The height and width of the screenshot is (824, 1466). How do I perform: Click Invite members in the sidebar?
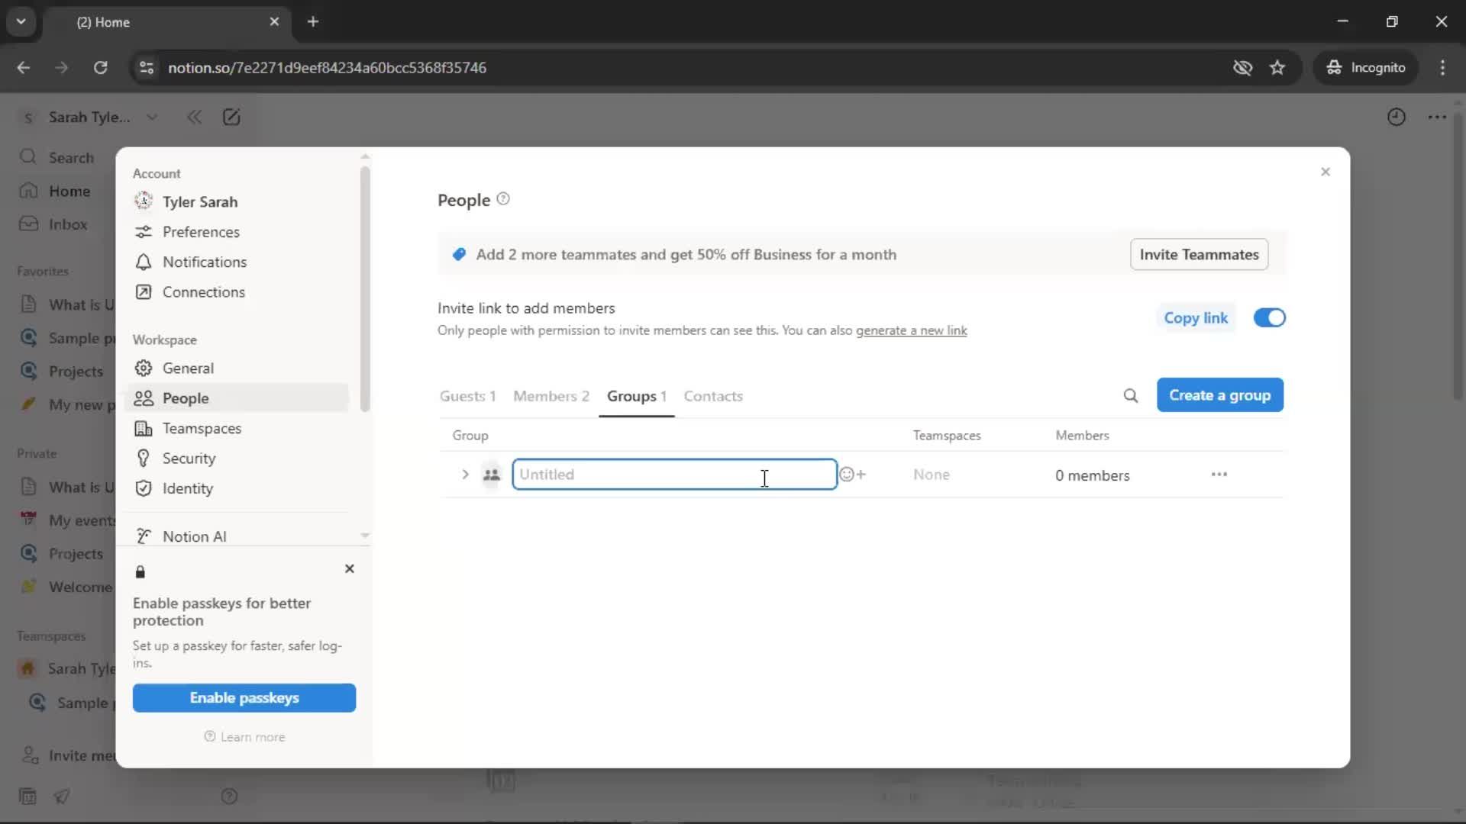(x=66, y=755)
